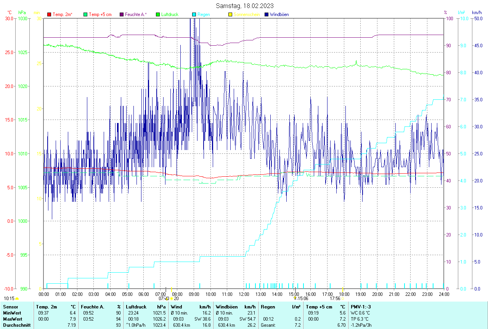Image resolution: width=488 pixels, height=329 pixels.
Task: Click the yellow Sonnenschein legend swatch
Action: (230, 14)
